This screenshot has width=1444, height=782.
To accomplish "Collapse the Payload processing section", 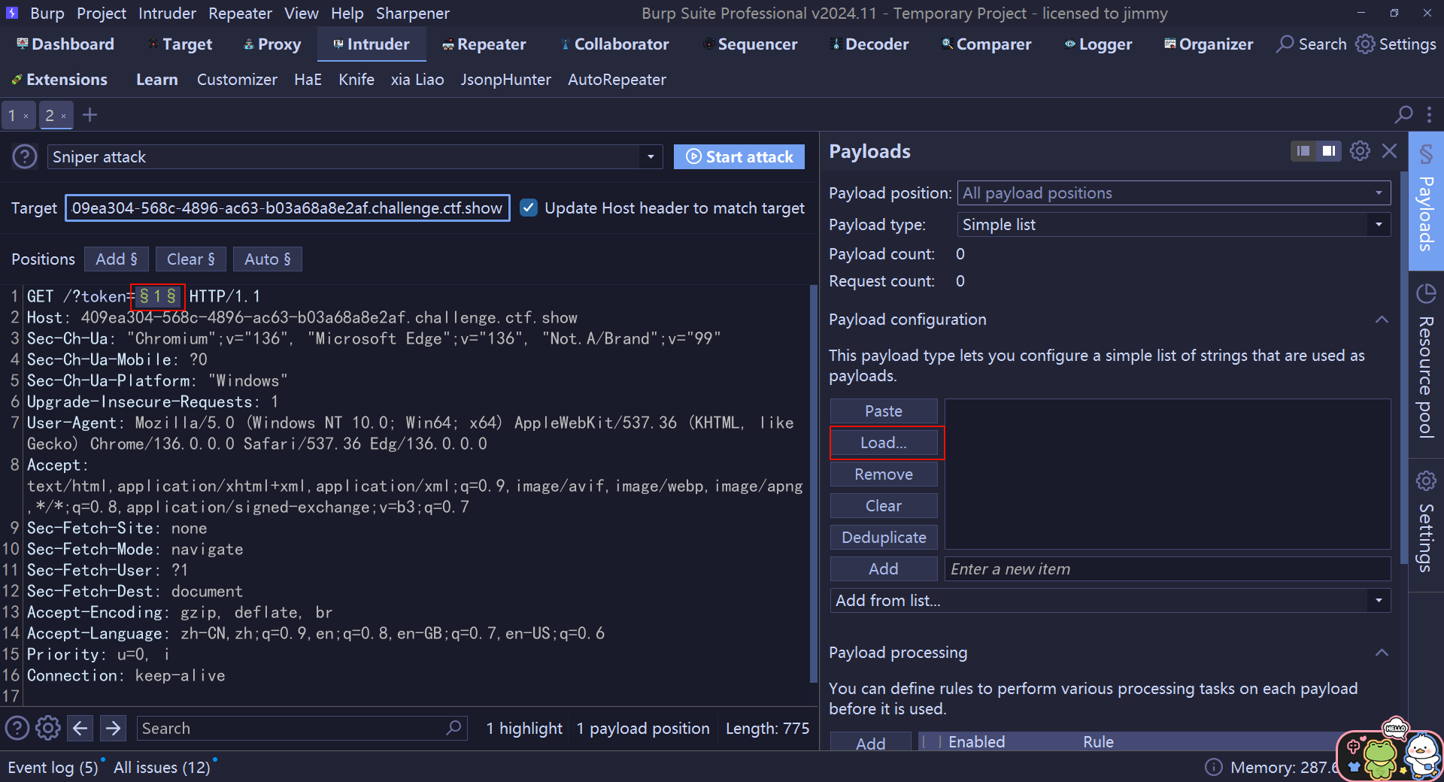I will (x=1382, y=653).
